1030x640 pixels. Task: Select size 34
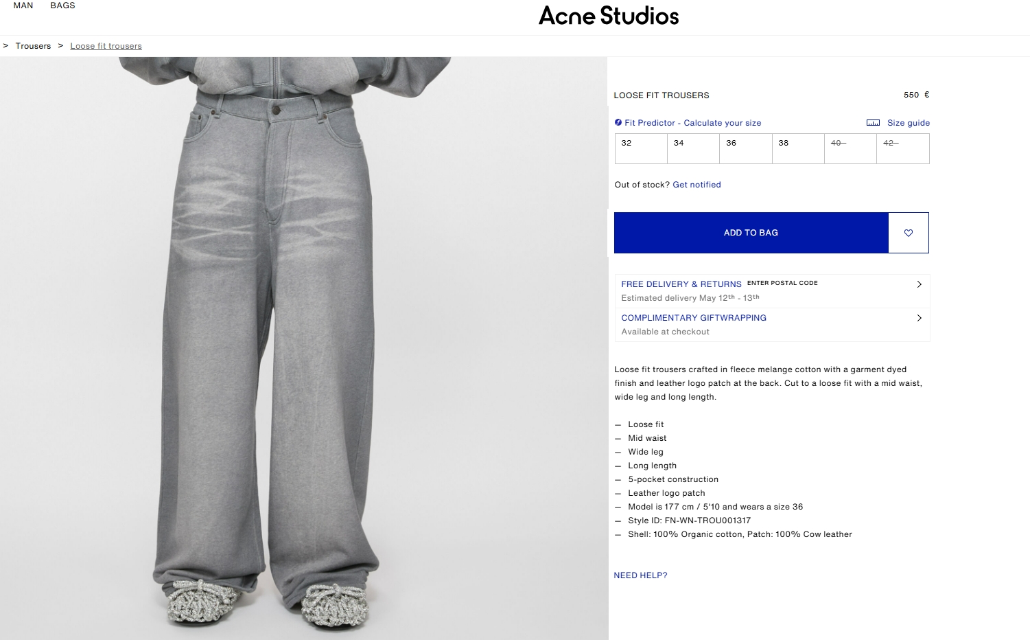coord(693,148)
